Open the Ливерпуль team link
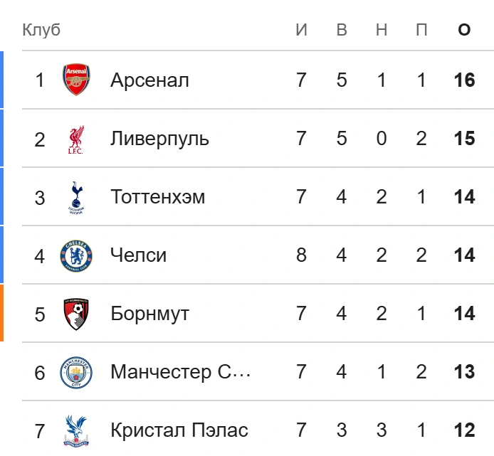494x456 pixels. (x=159, y=138)
